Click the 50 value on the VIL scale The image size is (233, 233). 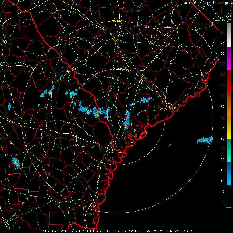(222, 96)
